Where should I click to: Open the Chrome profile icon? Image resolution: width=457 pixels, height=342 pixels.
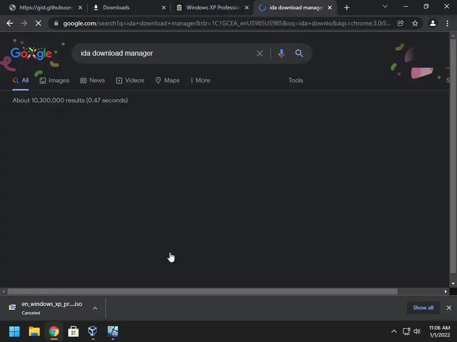tap(433, 23)
